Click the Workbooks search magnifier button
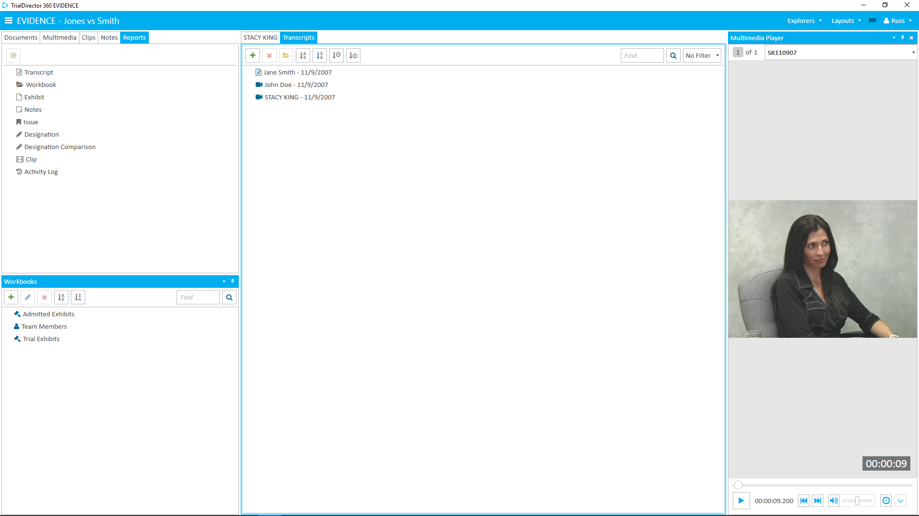The width and height of the screenshot is (919, 516). click(229, 297)
